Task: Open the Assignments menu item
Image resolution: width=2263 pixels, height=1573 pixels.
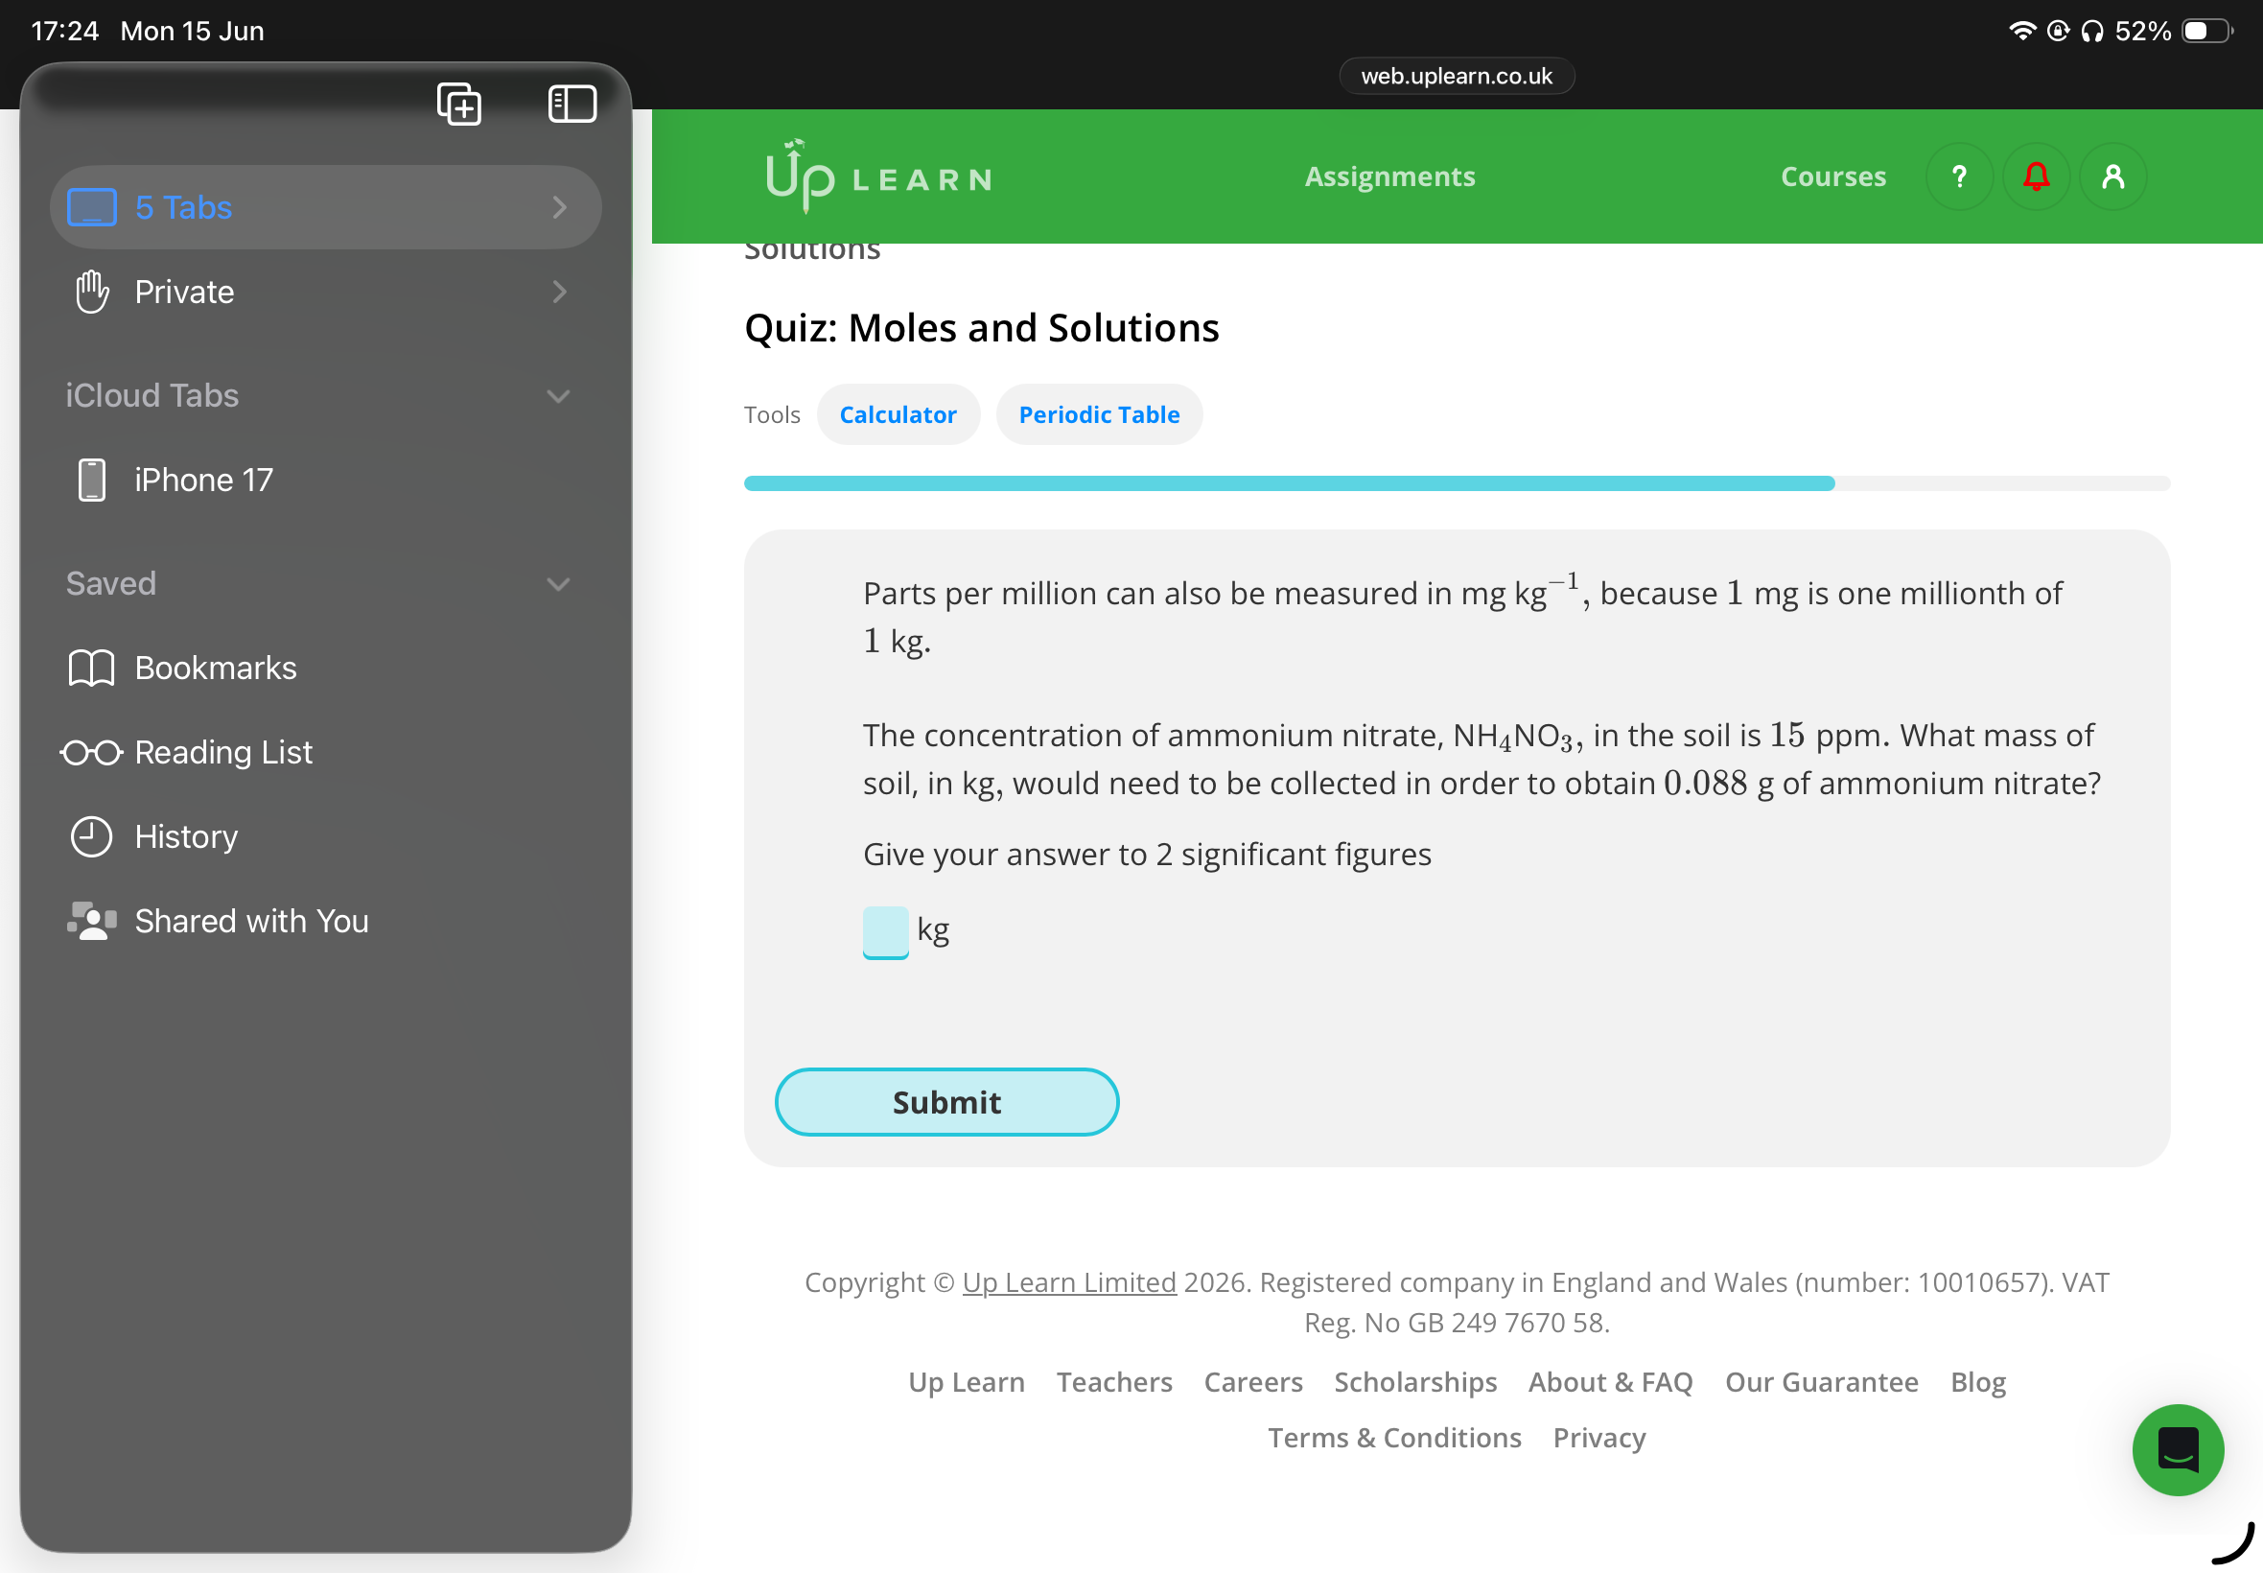Action: tap(1390, 176)
